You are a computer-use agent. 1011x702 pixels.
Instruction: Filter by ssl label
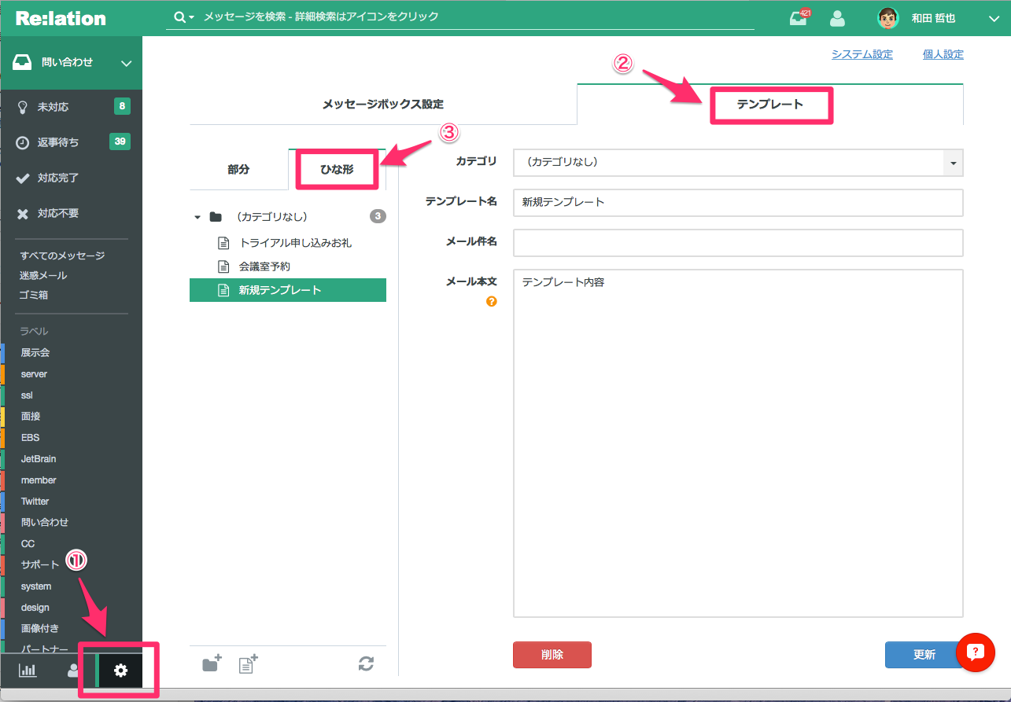click(27, 395)
